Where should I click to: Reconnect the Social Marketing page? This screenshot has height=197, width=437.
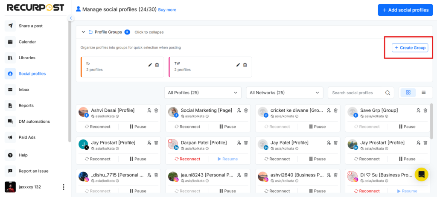click(x=188, y=127)
